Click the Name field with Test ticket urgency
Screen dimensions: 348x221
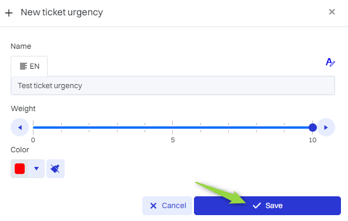[x=173, y=86]
